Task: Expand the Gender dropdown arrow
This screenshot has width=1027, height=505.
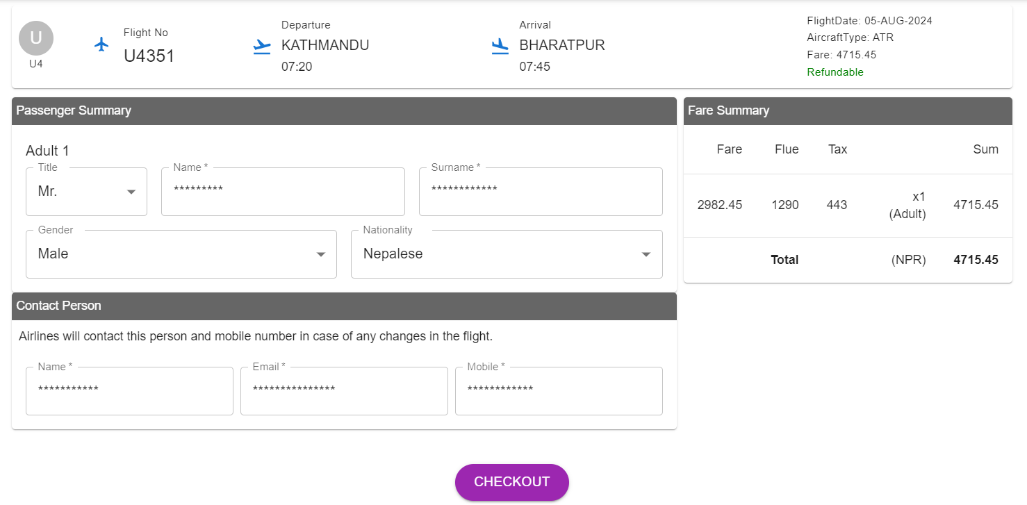Action: coord(321,255)
